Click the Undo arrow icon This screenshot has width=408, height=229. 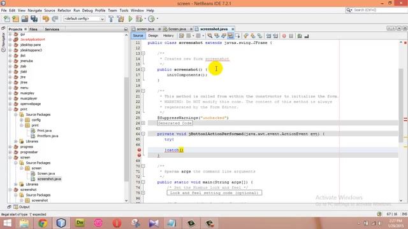(x=46, y=18)
